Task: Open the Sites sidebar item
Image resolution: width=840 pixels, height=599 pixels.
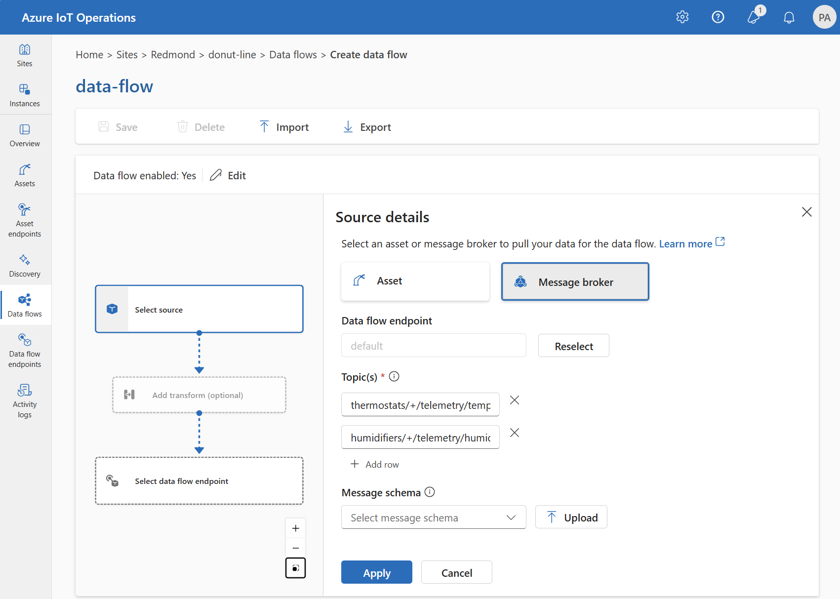Action: [x=25, y=55]
